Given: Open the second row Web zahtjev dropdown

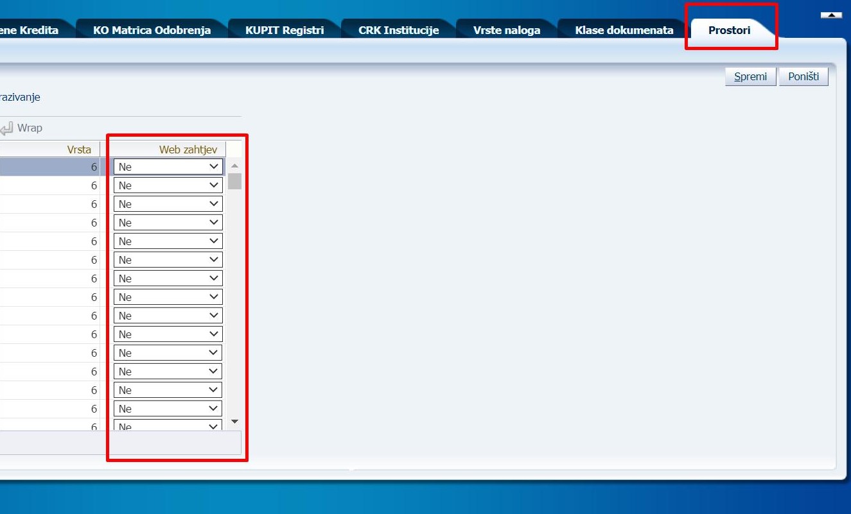Looking at the screenshot, I should [168, 185].
